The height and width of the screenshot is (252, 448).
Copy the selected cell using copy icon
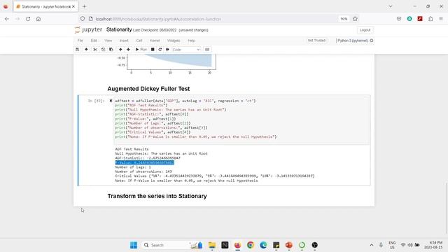pos(103,50)
